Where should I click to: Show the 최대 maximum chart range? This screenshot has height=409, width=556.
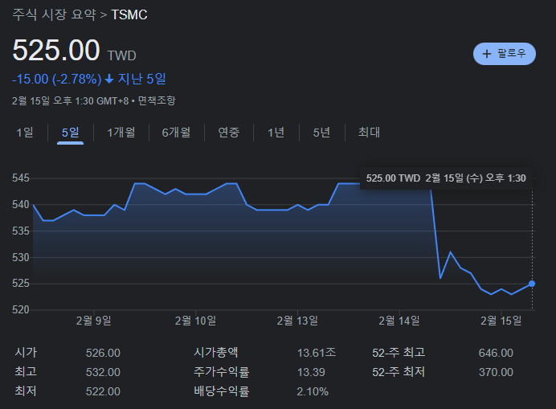click(369, 133)
